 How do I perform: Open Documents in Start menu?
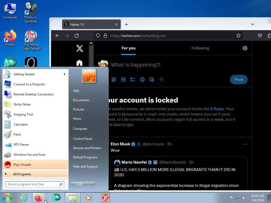(81, 100)
